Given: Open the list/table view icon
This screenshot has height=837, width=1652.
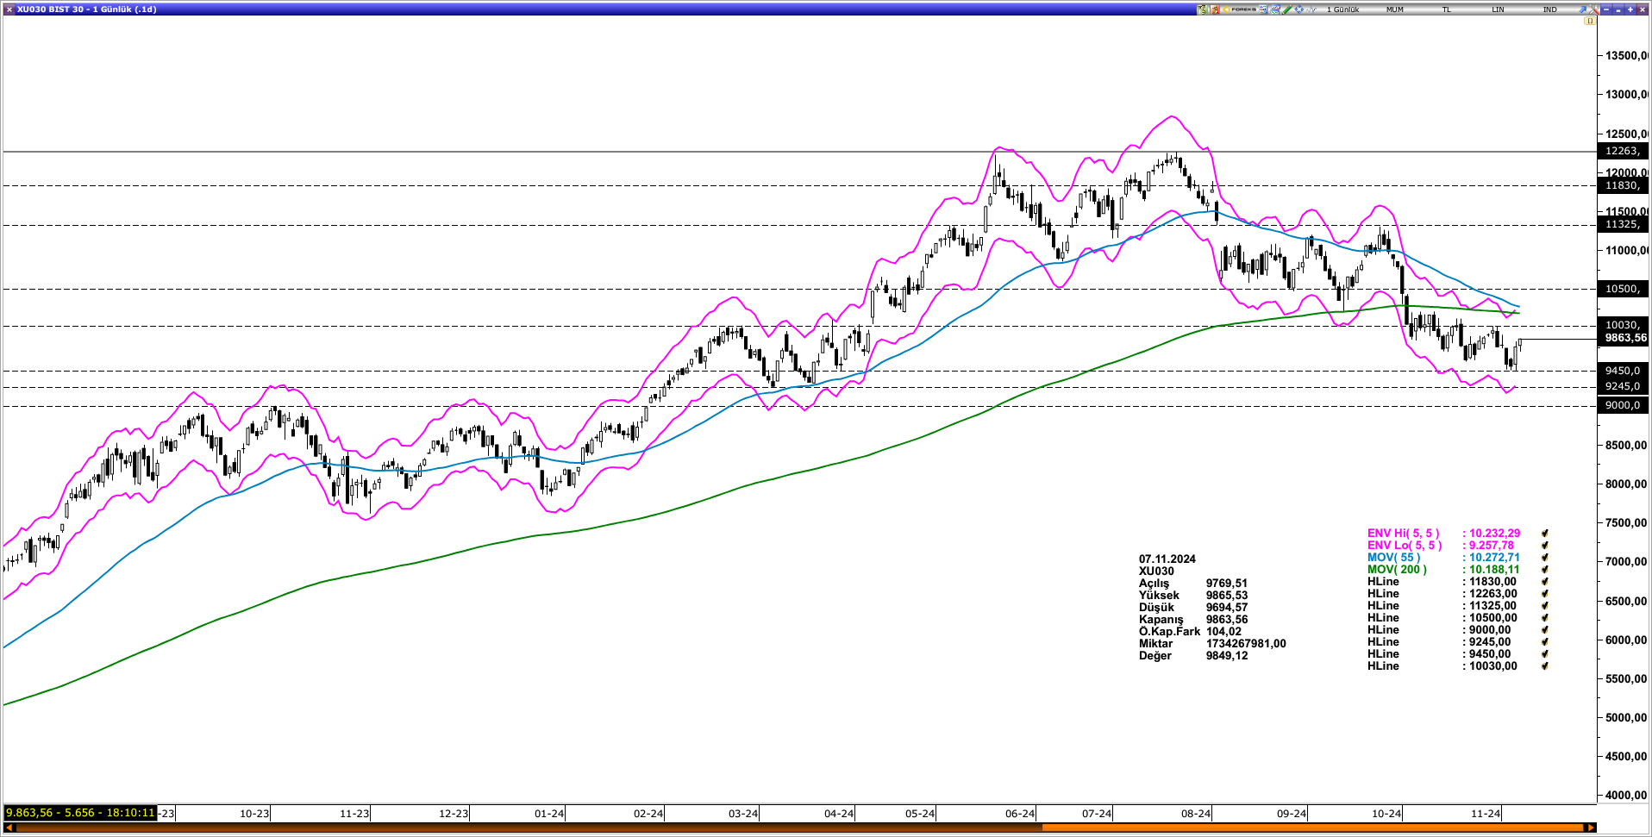Looking at the screenshot, I should (1263, 9).
